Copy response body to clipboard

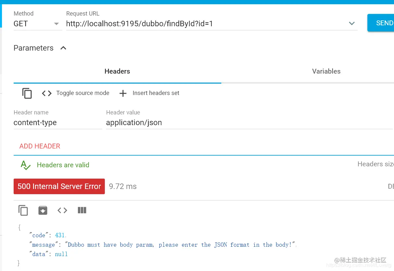coord(23,210)
